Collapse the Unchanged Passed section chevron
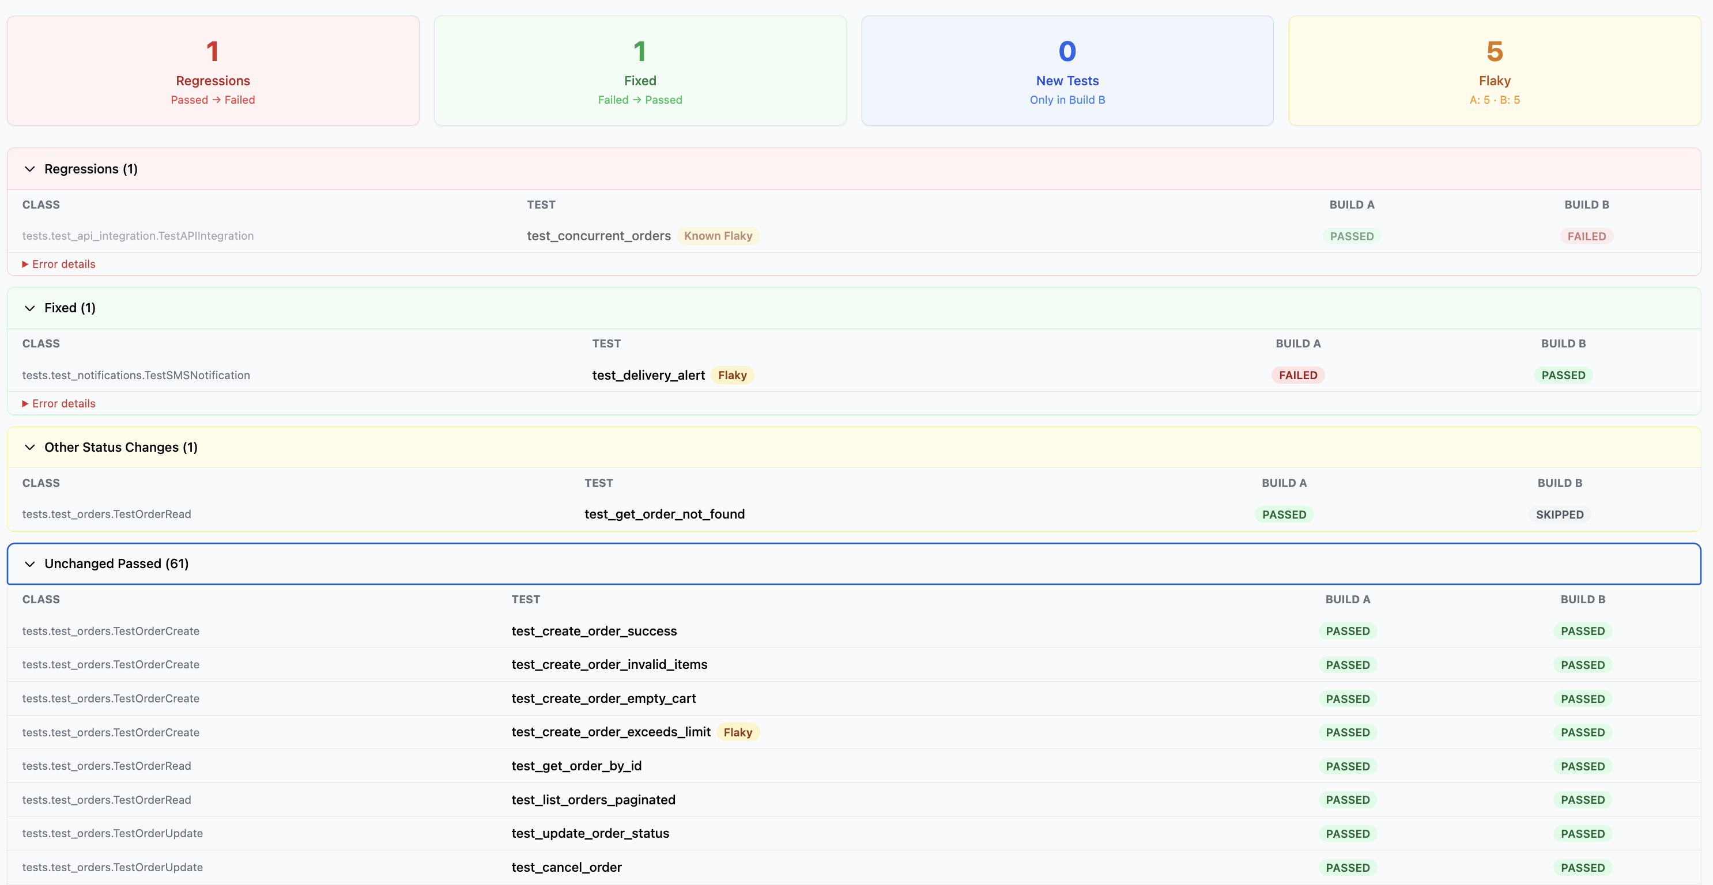Screen dimensions: 1713x885 (x=30, y=564)
